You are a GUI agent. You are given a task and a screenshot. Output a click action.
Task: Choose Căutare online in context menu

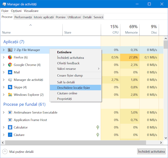click(76, 93)
